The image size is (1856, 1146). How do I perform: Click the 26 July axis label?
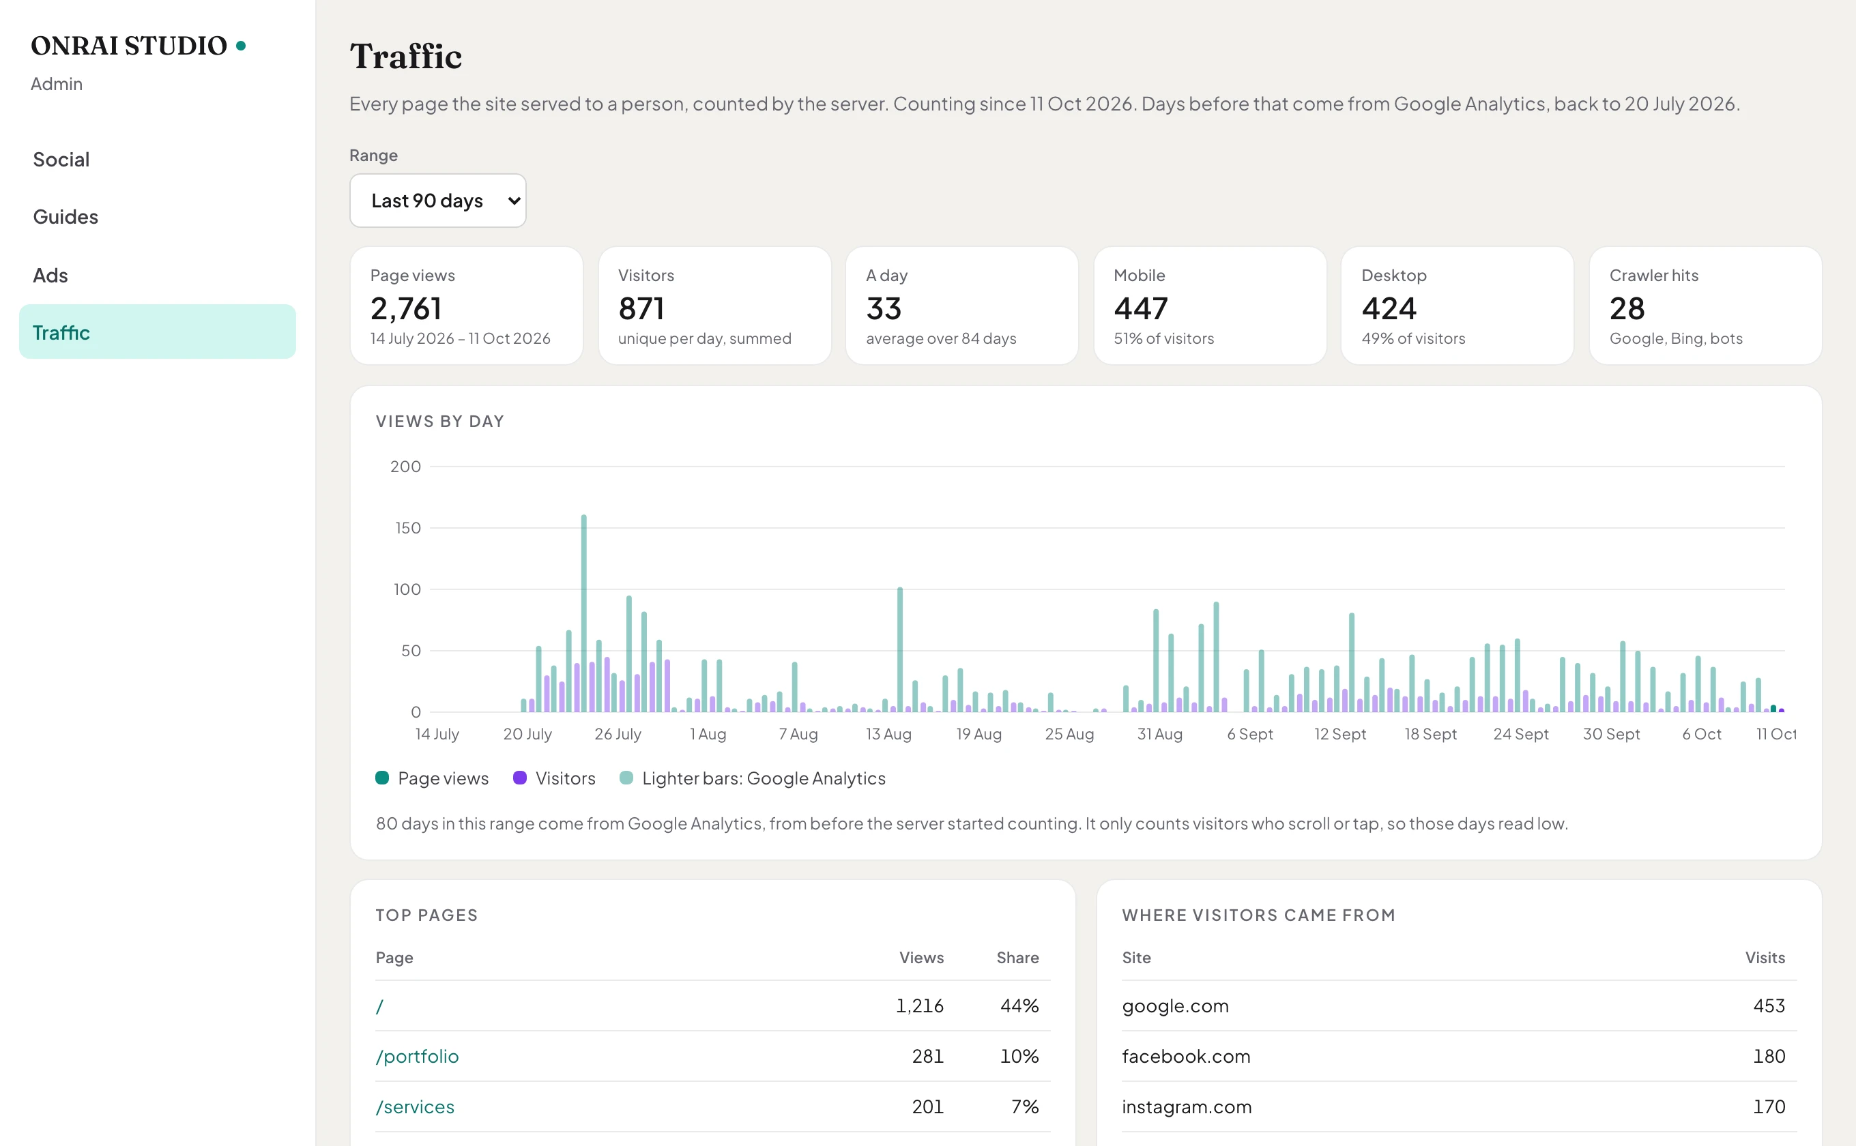click(x=617, y=734)
